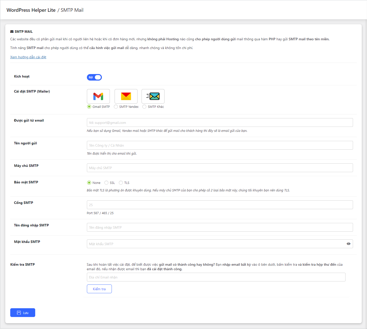Click the Yandex mail envelope icon
This screenshot has width=367, height=329.
126,96
